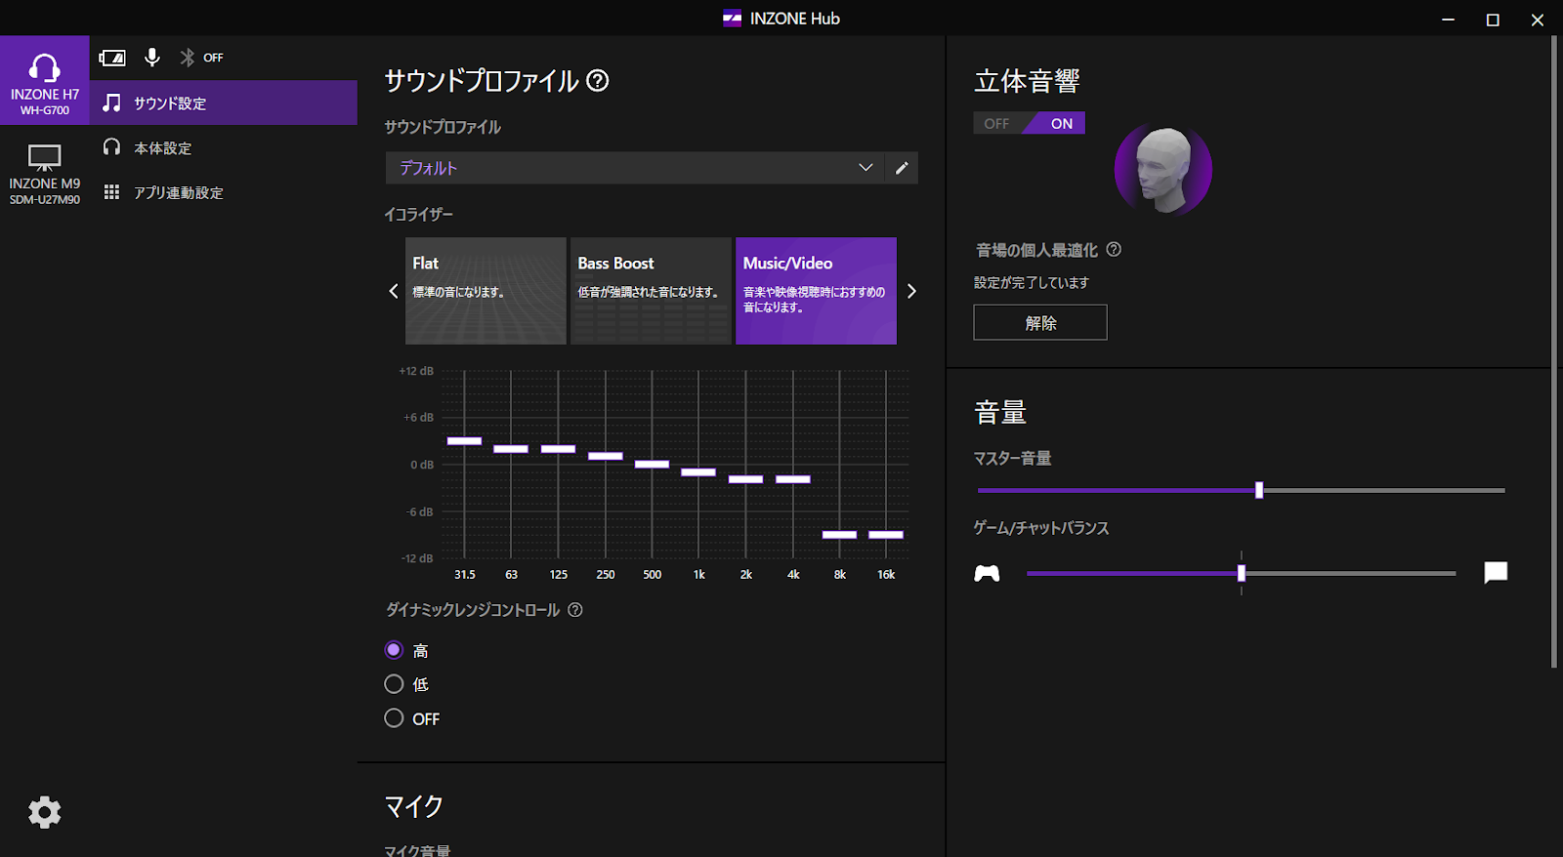
Task: Turn spatial sound OFF
Action: click(997, 123)
